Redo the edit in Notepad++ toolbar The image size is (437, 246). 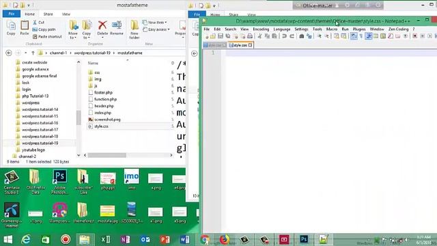point(292,36)
